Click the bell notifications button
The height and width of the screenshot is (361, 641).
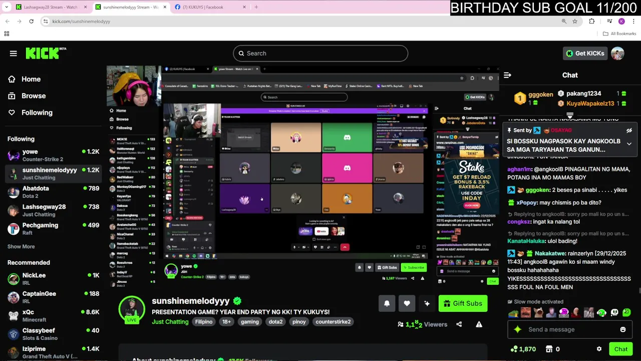387,303
